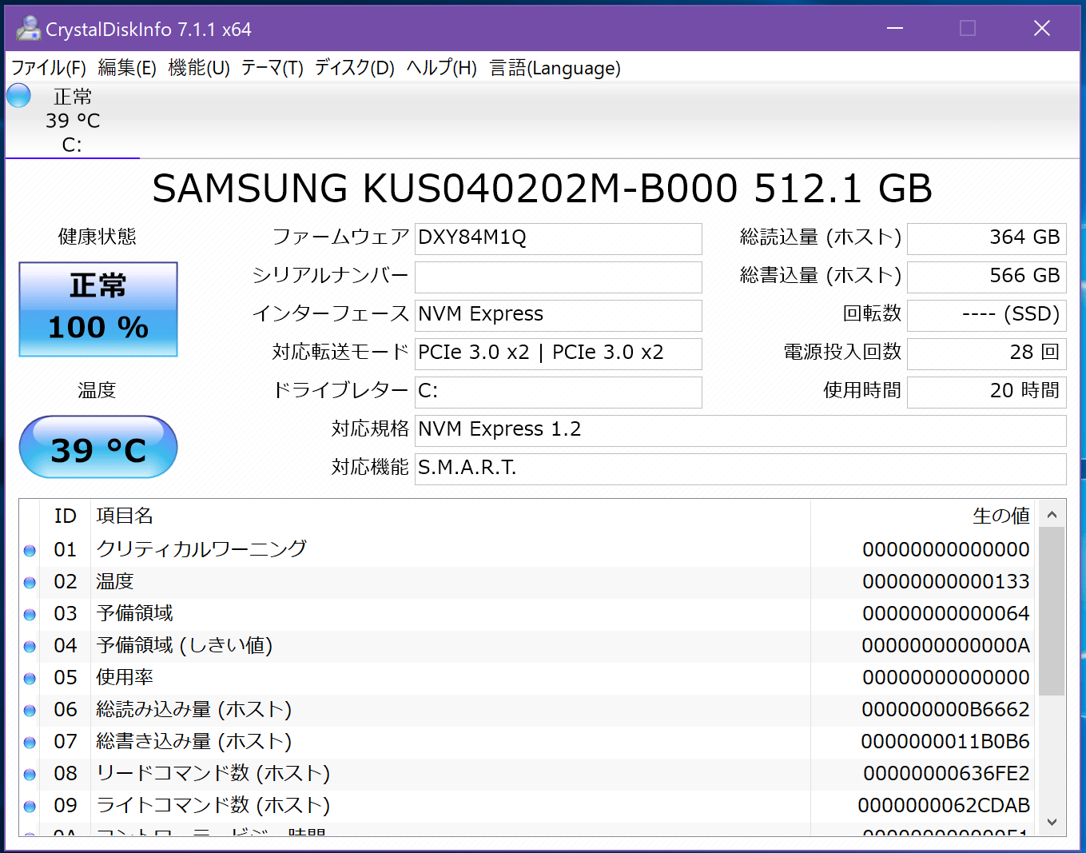
Task: Open the ファイル(F) menu
Action: (x=48, y=68)
